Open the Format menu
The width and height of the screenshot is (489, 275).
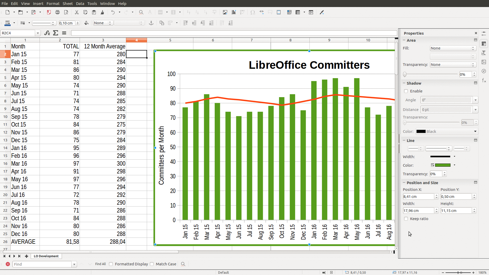pos(53,3)
